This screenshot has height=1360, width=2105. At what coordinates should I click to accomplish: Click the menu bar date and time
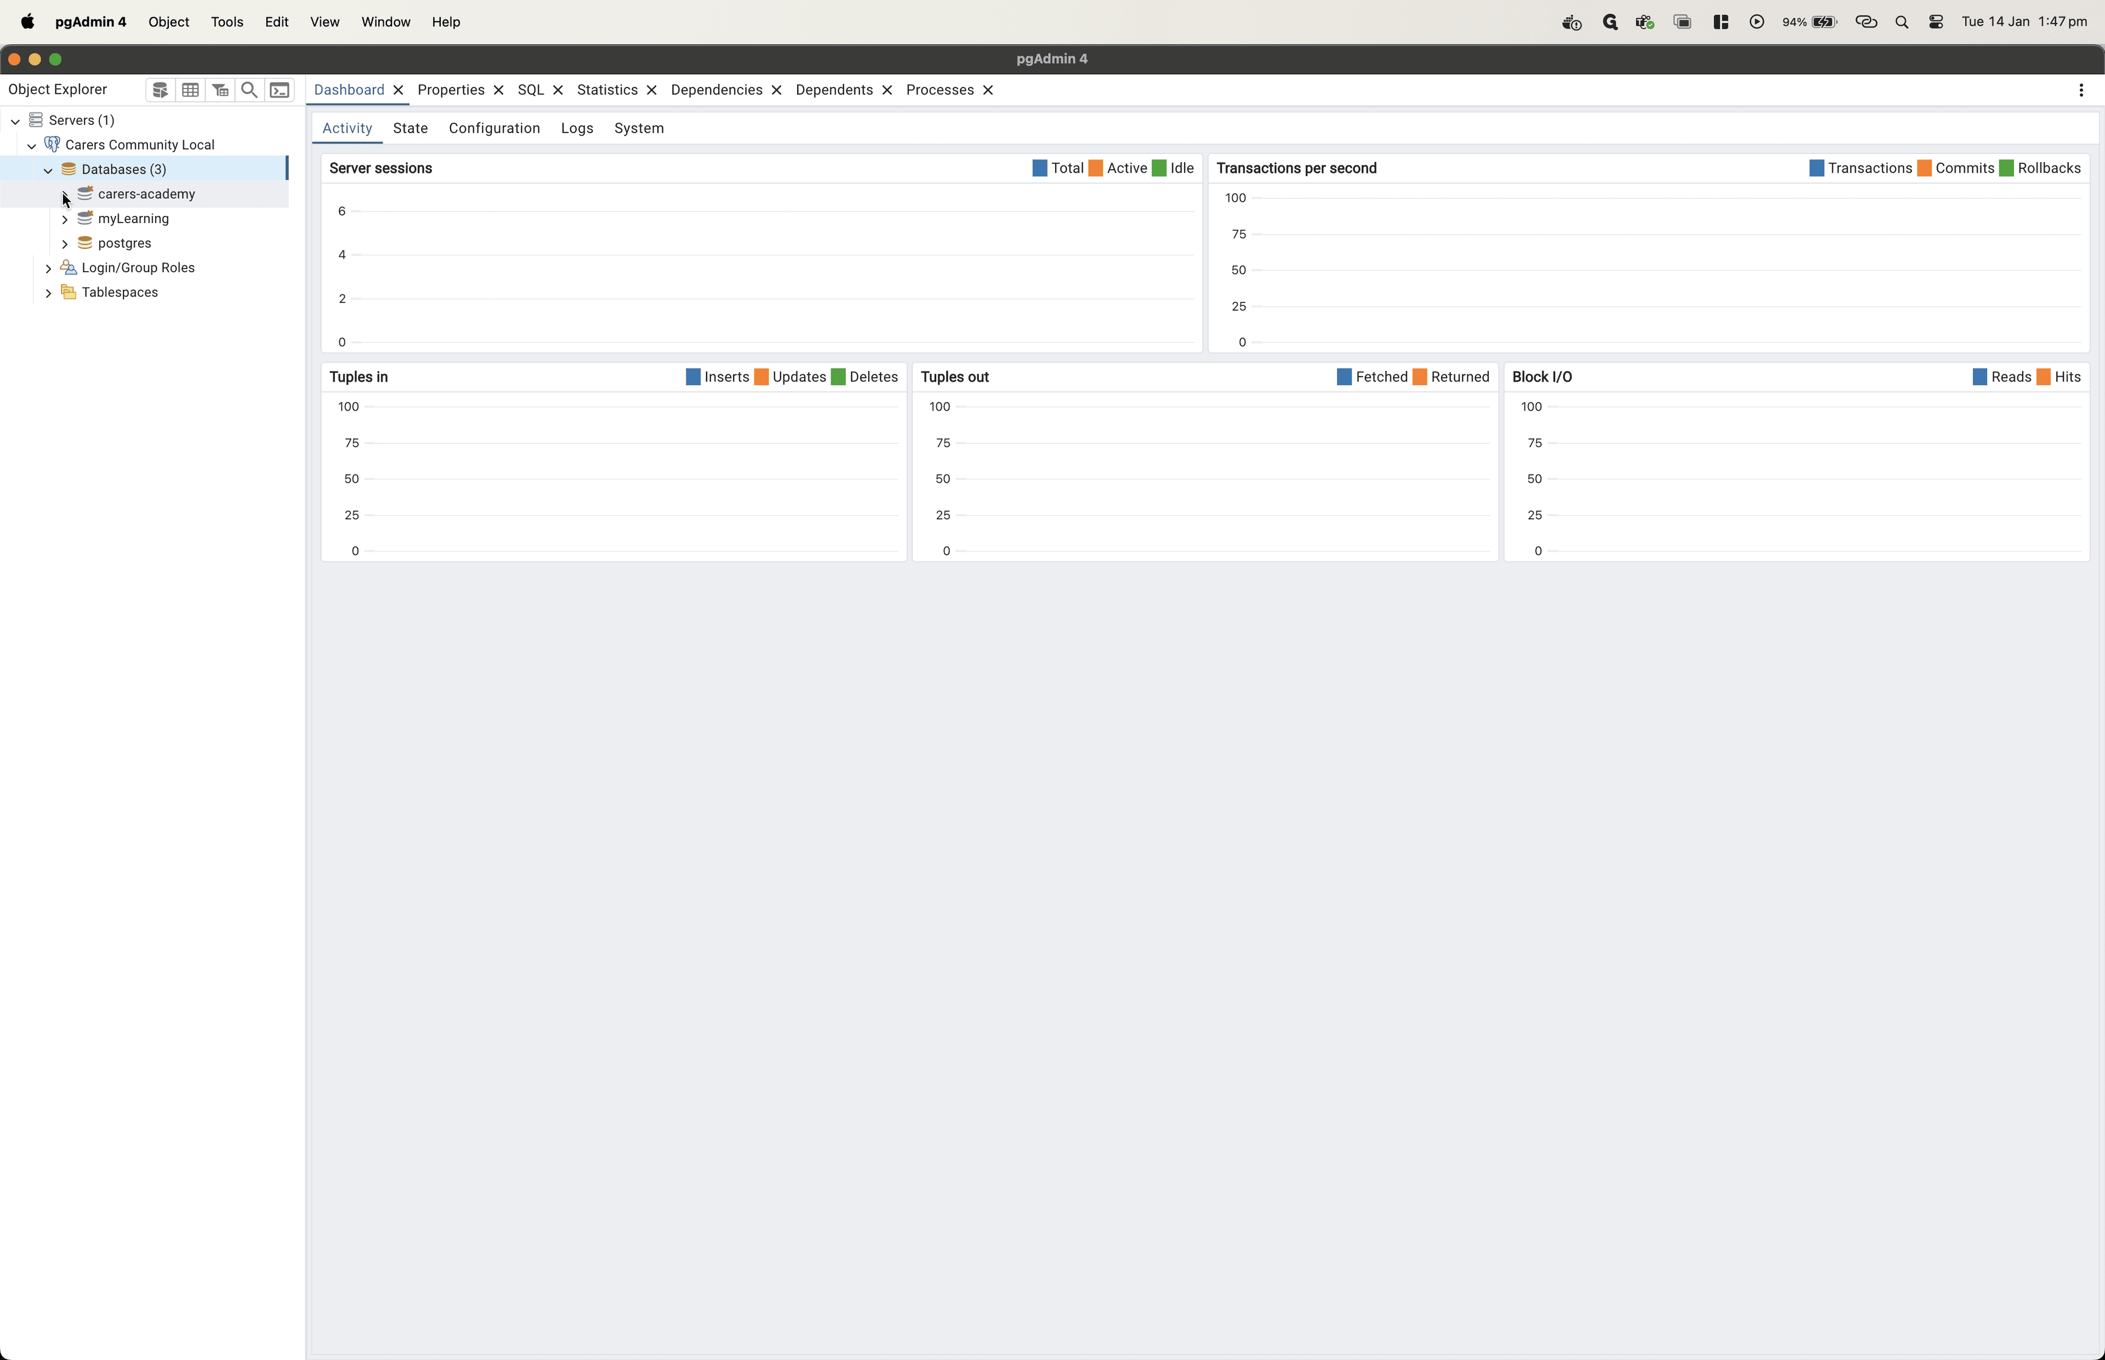click(2024, 22)
